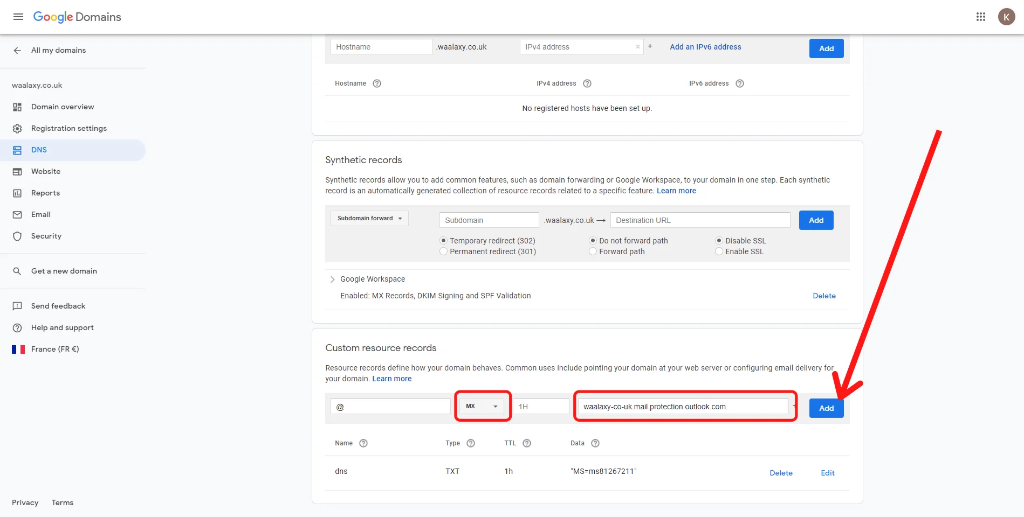Add the custom MX resource record
This screenshot has width=1024, height=517.
826,408
